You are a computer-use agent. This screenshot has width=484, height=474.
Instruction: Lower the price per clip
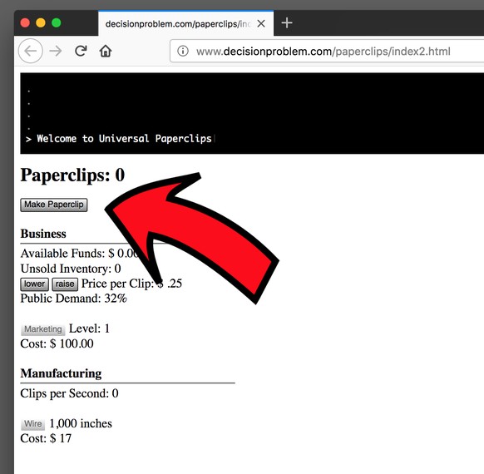tap(34, 284)
